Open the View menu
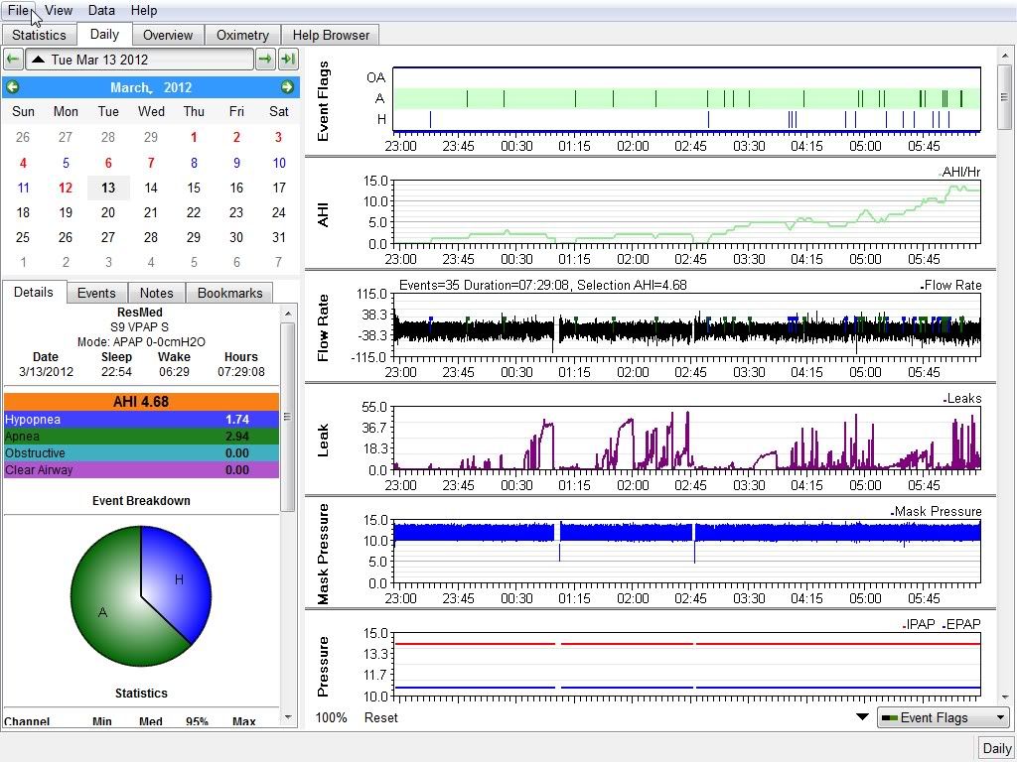This screenshot has height=762, width=1017. (59, 10)
